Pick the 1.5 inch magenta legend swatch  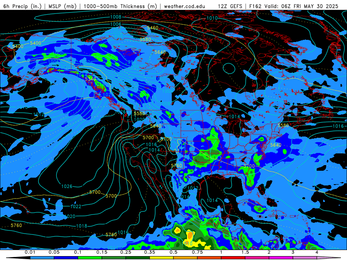(x=257, y=258)
